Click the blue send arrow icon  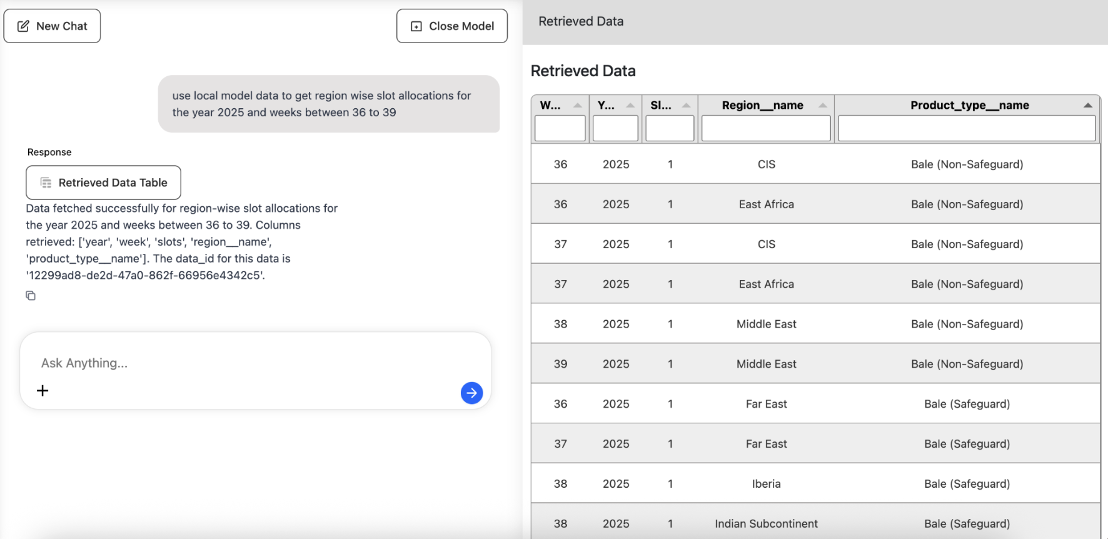coord(471,393)
